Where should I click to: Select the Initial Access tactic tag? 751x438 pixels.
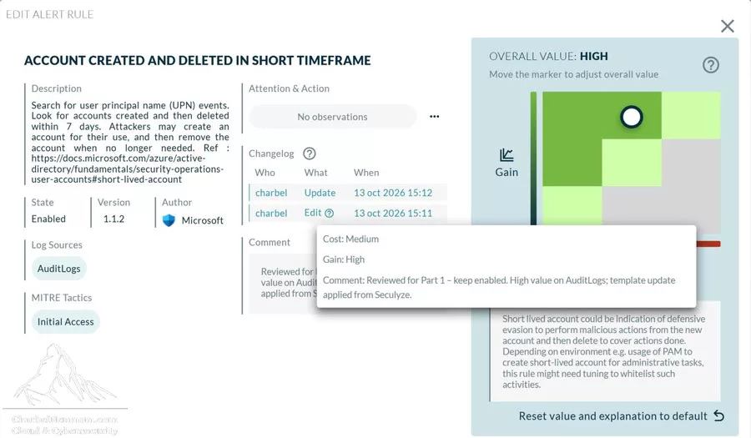[66, 322]
